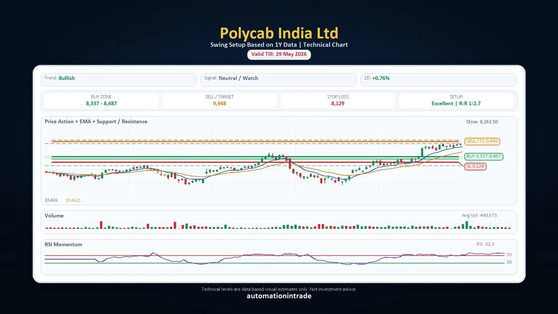The image size is (558, 314).
Task: Click the RSI Momentum heading
Action: [63, 245]
